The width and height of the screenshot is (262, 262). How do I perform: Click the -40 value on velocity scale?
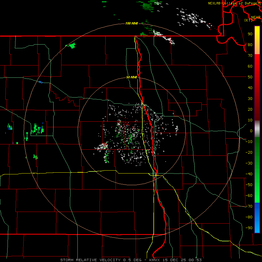249,174
